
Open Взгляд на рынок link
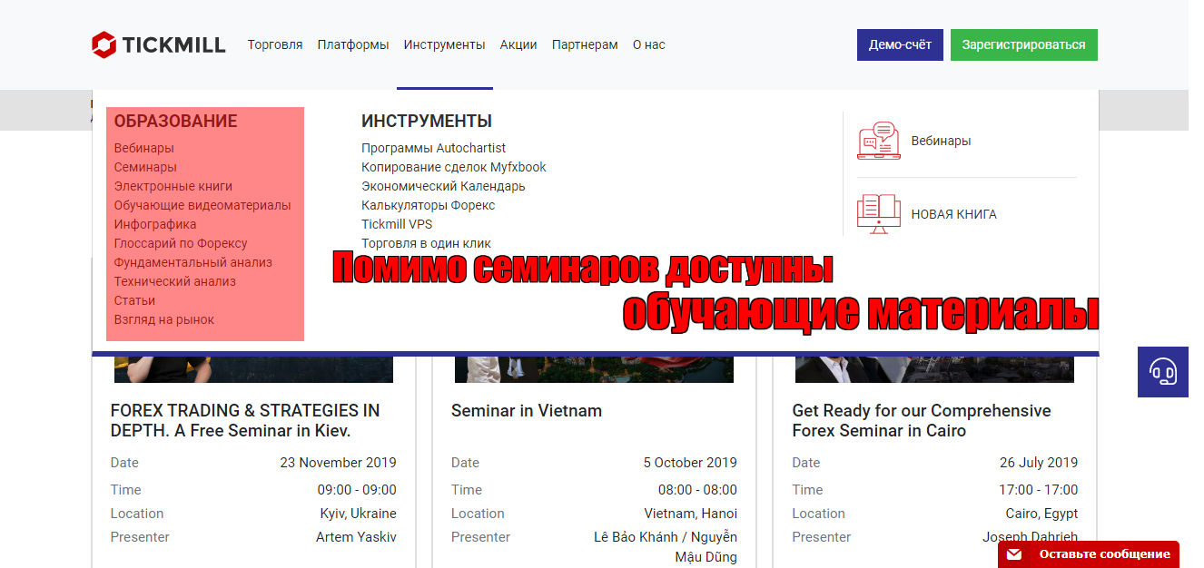(x=164, y=319)
